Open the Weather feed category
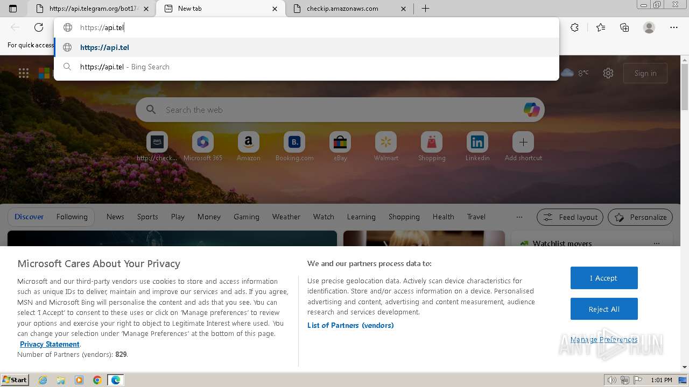The height and width of the screenshot is (387, 689). click(286, 217)
